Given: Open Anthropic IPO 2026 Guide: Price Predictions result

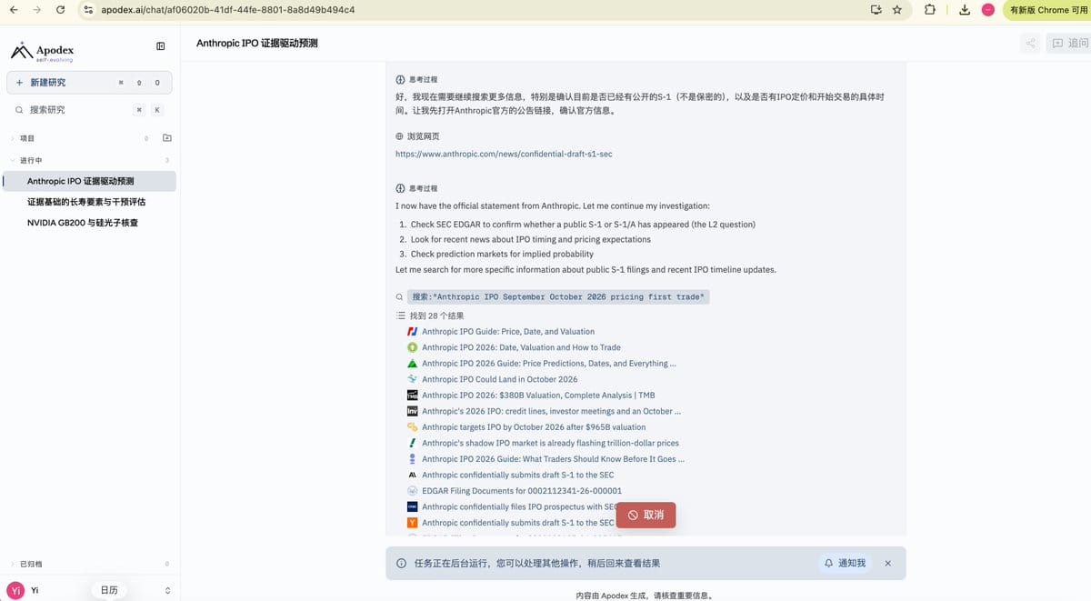Looking at the screenshot, I should click(x=548, y=364).
